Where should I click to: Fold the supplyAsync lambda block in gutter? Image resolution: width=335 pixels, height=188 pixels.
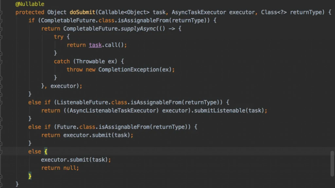coord(1,29)
